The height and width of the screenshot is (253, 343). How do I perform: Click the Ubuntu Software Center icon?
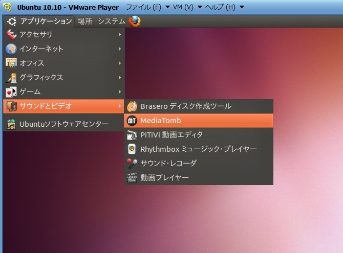[11, 124]
